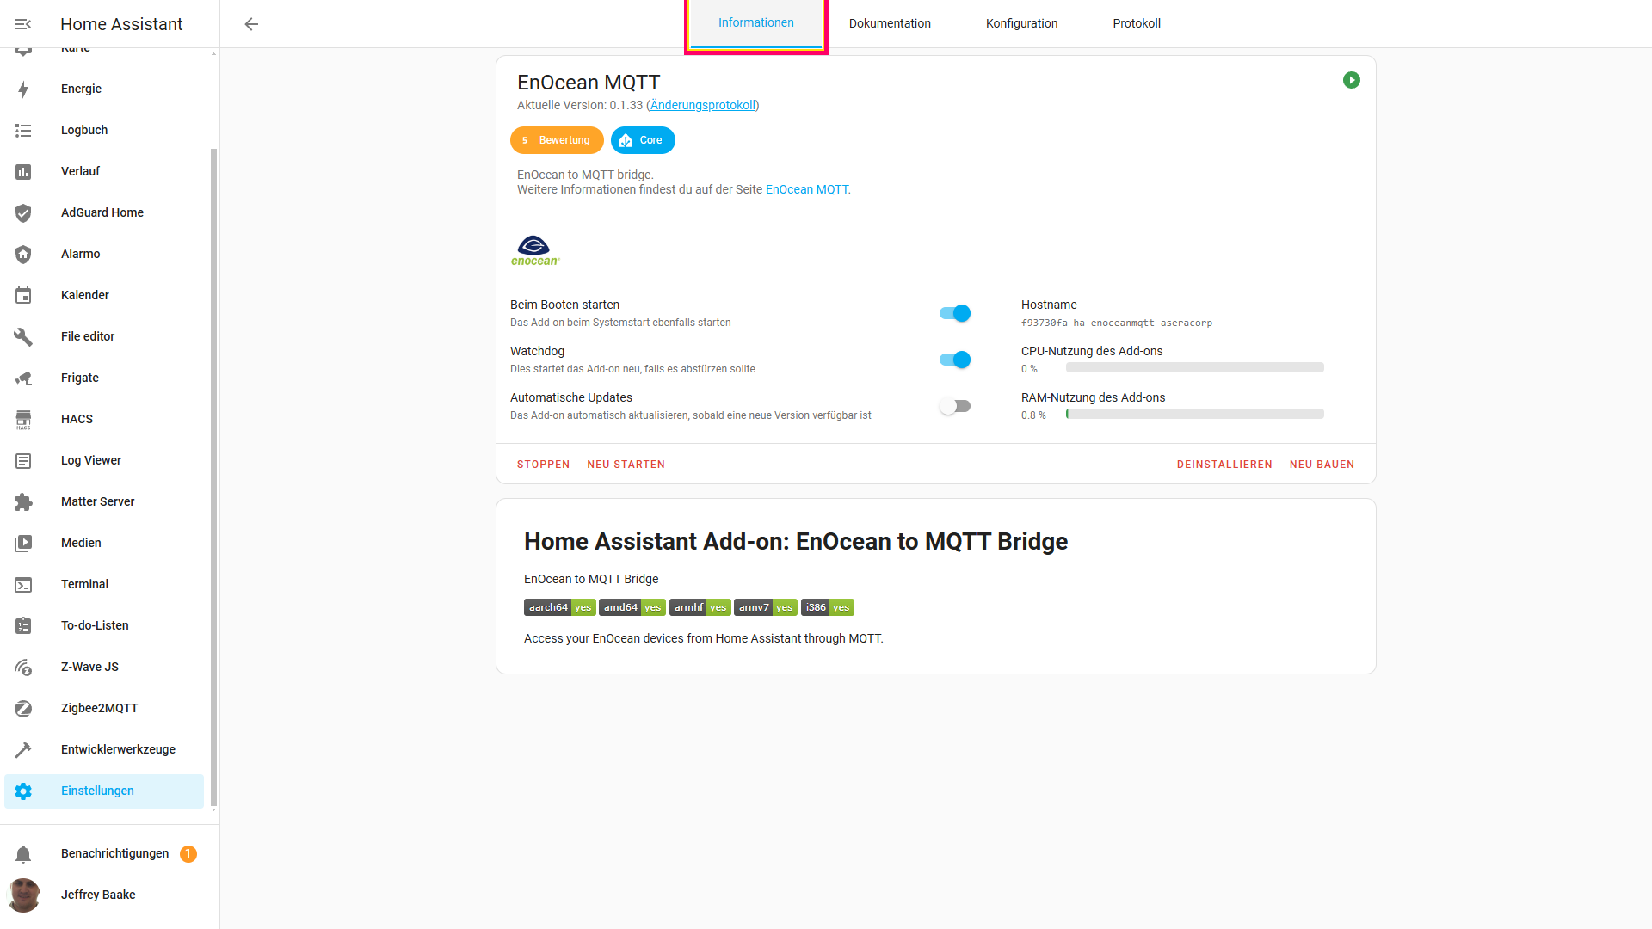Image resolution: width=1652 pixels, height=929 pixels.
Task: Click the amd64 yes badge
Action: pyautogui.click(x=632, y=607)
